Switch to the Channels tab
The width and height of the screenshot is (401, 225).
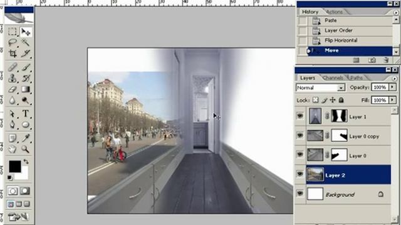click(x=333, y=77)
